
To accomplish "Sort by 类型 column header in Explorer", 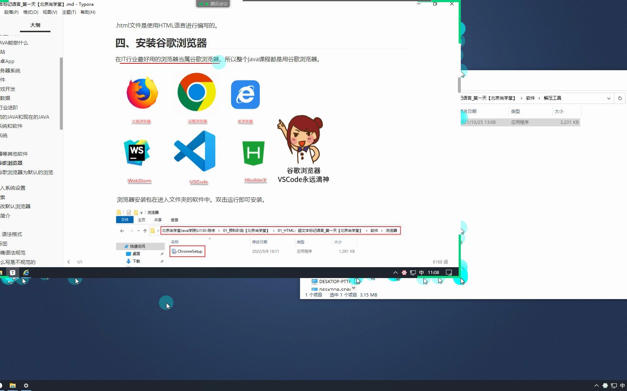I will tap(515, 112).
